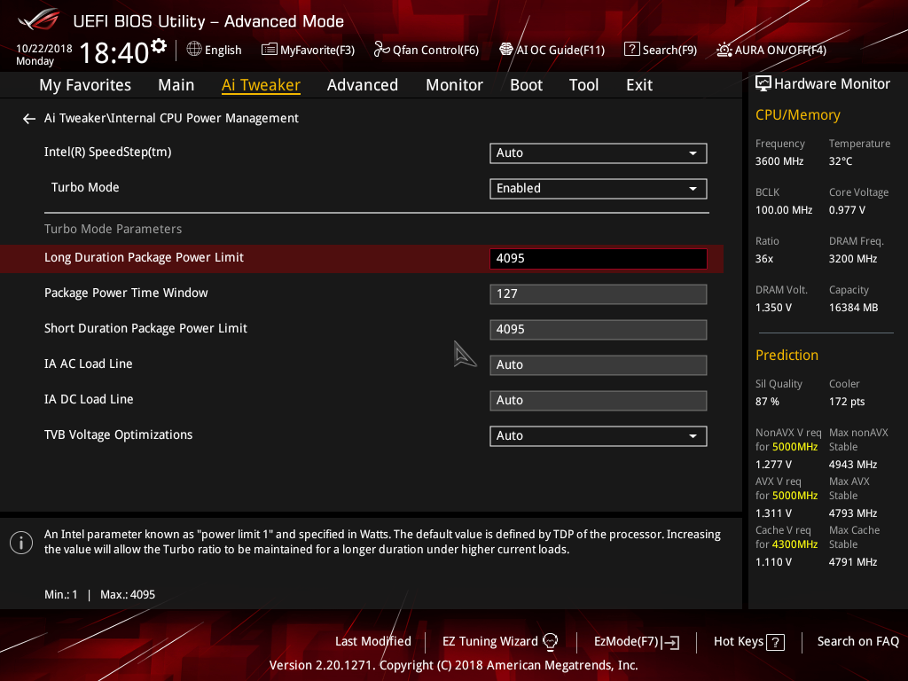The height and width of the screenshot is (681, 908).
Task: Click the IA DC Load Line field
Action: click(599, 400)
